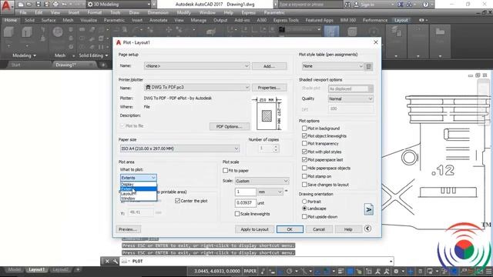Image resolution: width=493 pixels, height=277 pixels.
Task: Open plot style table None dropdown
Action: 332,66
